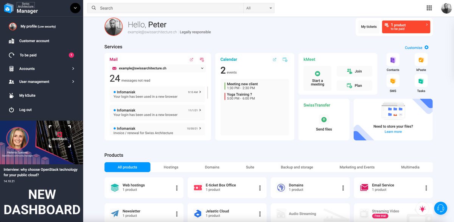Open the headset support chat button
This screenshot has width=454, height=222.
440,208
